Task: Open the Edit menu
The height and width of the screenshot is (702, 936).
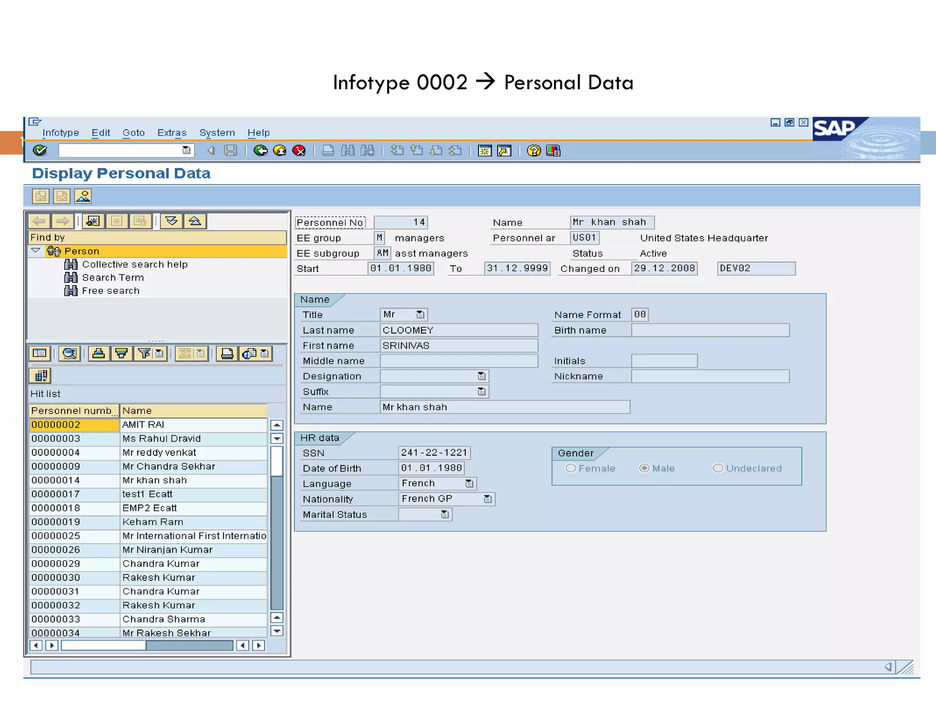Action: [101, 133]
